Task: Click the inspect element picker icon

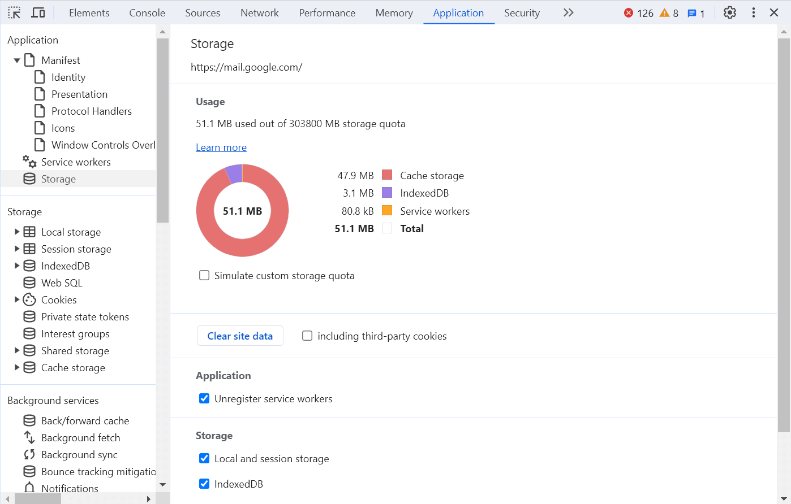Action: [x=14, y=12]
